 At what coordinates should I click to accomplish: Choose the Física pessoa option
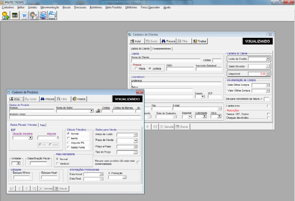click(x=136, y=68)
